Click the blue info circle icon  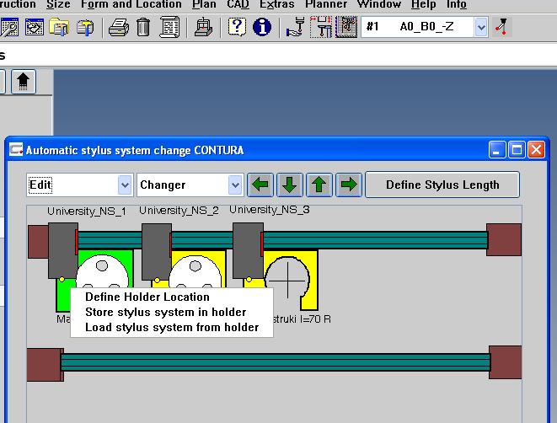(262, 27)
